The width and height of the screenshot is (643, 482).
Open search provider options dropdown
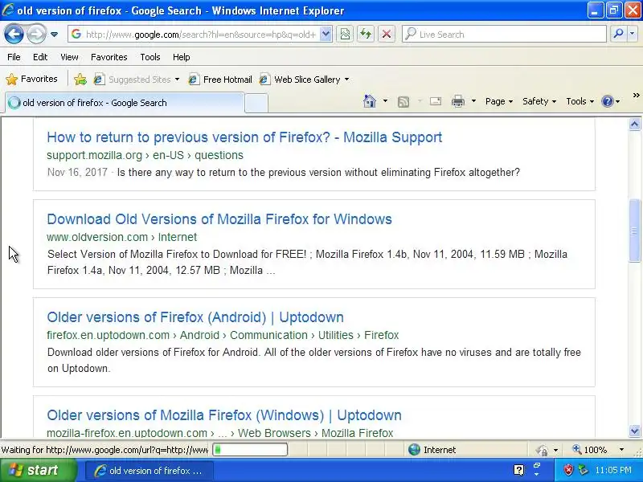(633, 35)
